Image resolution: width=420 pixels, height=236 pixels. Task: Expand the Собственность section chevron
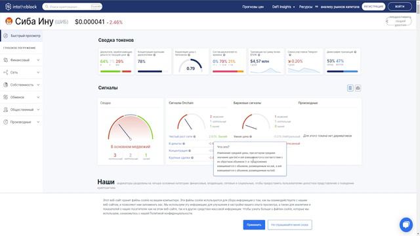(x=38, y=85)
